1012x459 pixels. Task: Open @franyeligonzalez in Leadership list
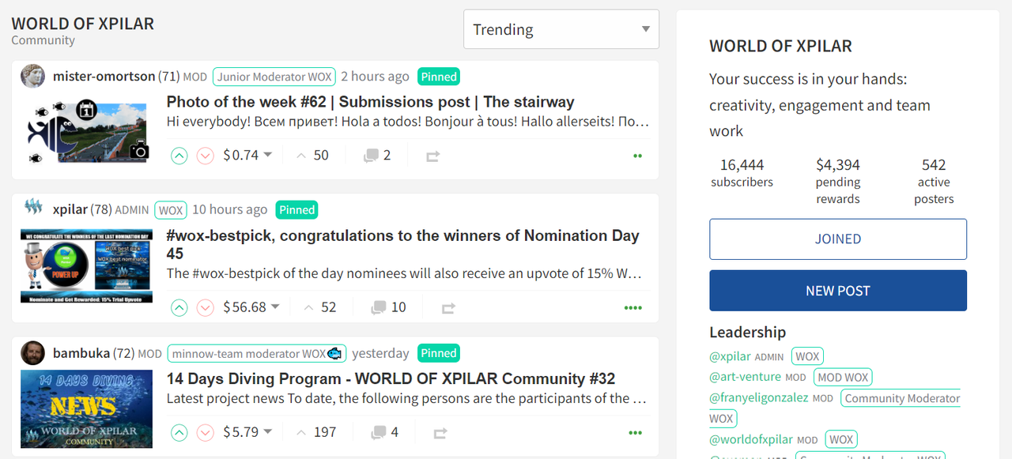(759, 397)
